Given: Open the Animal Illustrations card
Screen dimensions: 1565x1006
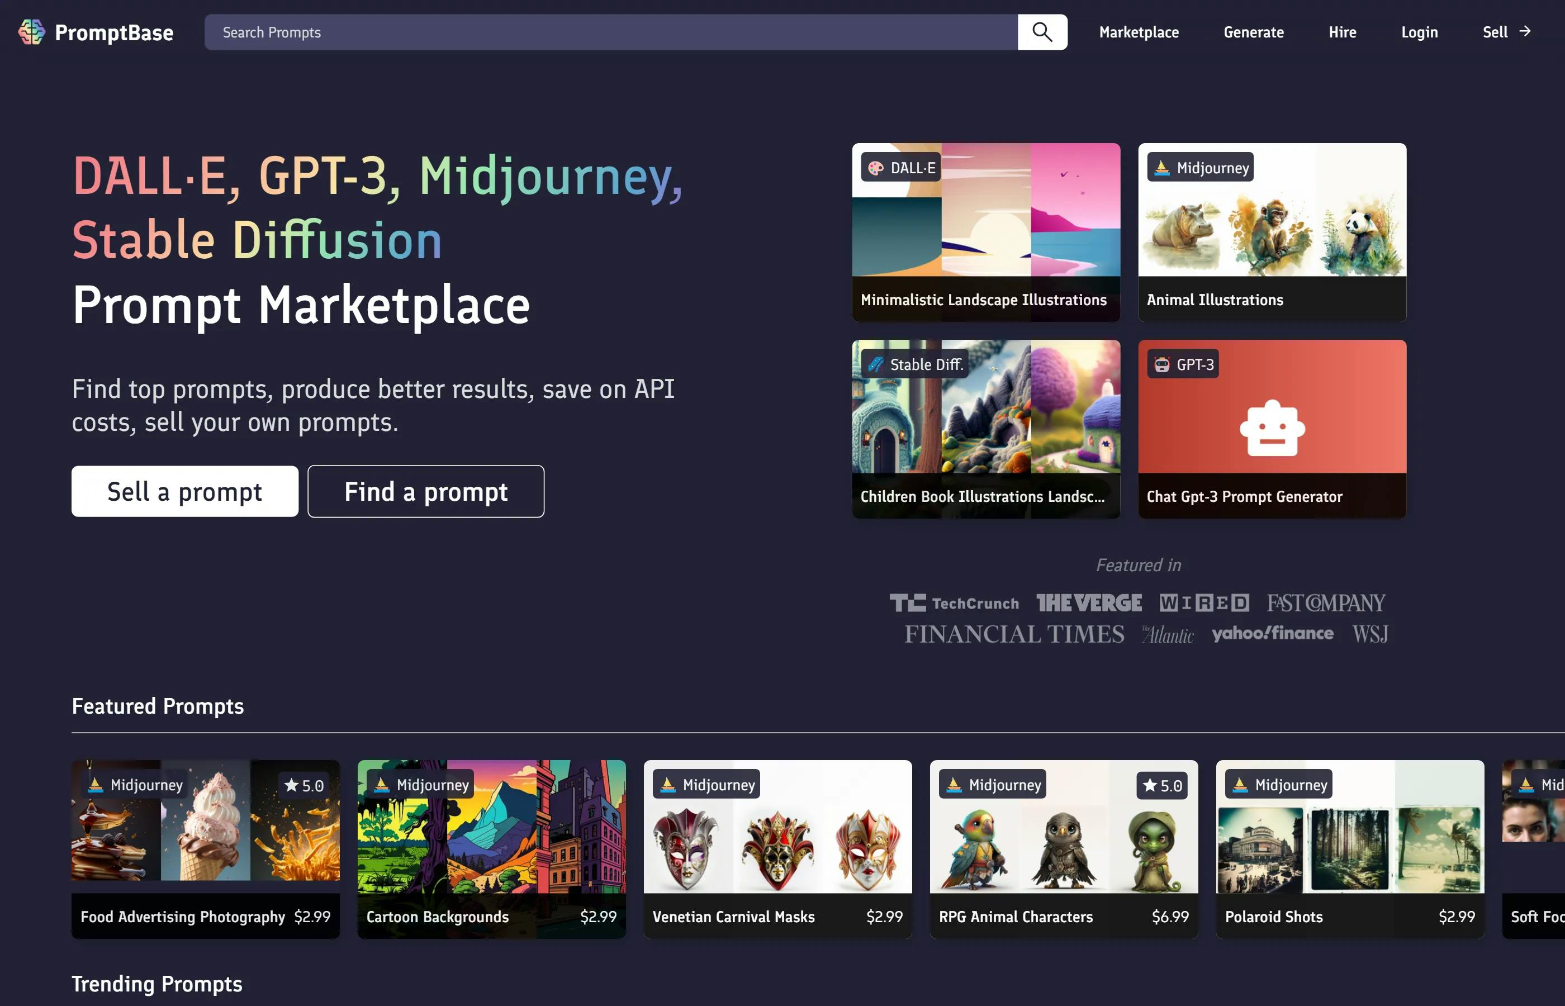Looking at the screenshot, I should pos(1272,232).
